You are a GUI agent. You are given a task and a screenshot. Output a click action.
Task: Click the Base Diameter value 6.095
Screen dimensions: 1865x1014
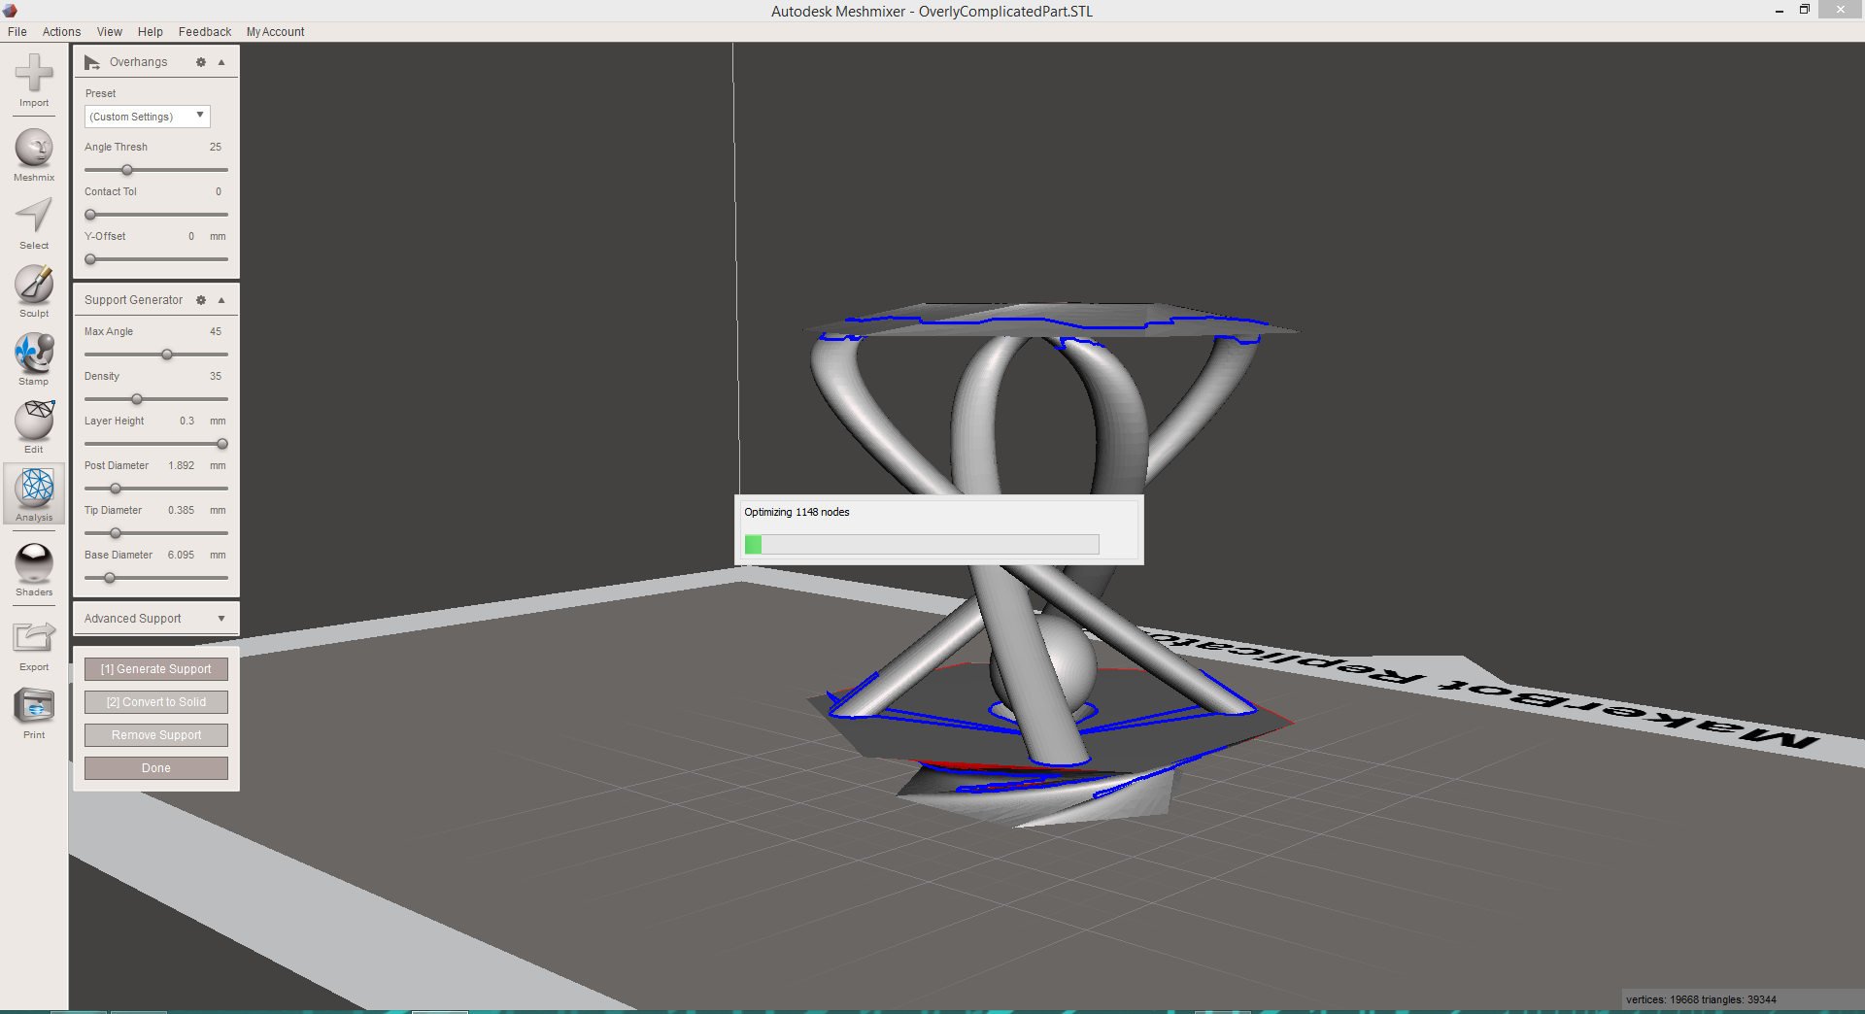(x=181, y=556)
